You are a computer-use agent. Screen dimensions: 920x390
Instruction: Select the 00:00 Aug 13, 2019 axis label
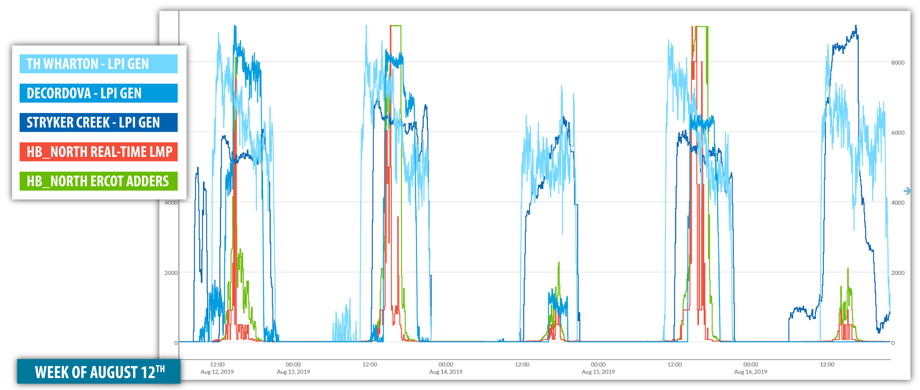[293, 368]
